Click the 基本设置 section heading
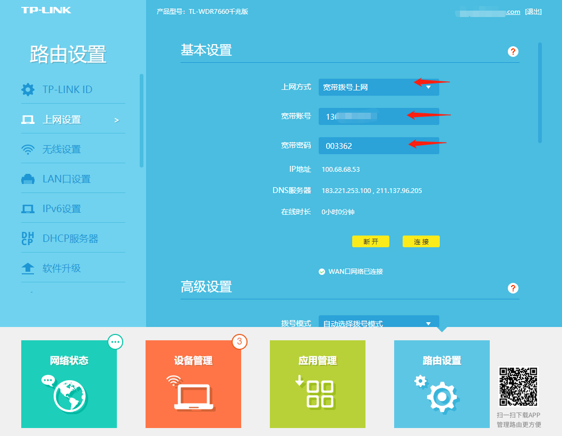The height and width of the screenshot is (436, 562). (206, 50)
